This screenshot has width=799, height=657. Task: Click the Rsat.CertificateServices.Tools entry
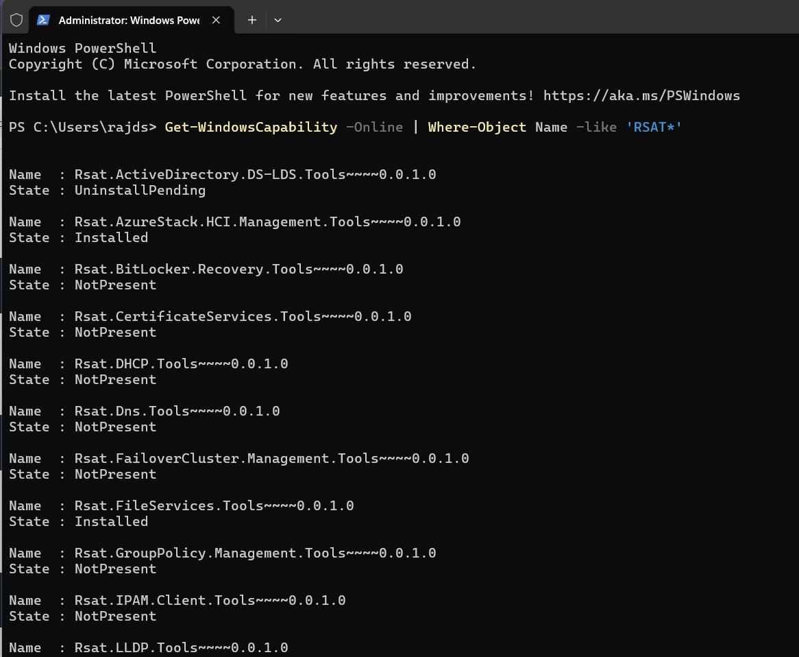pos(243,316)
